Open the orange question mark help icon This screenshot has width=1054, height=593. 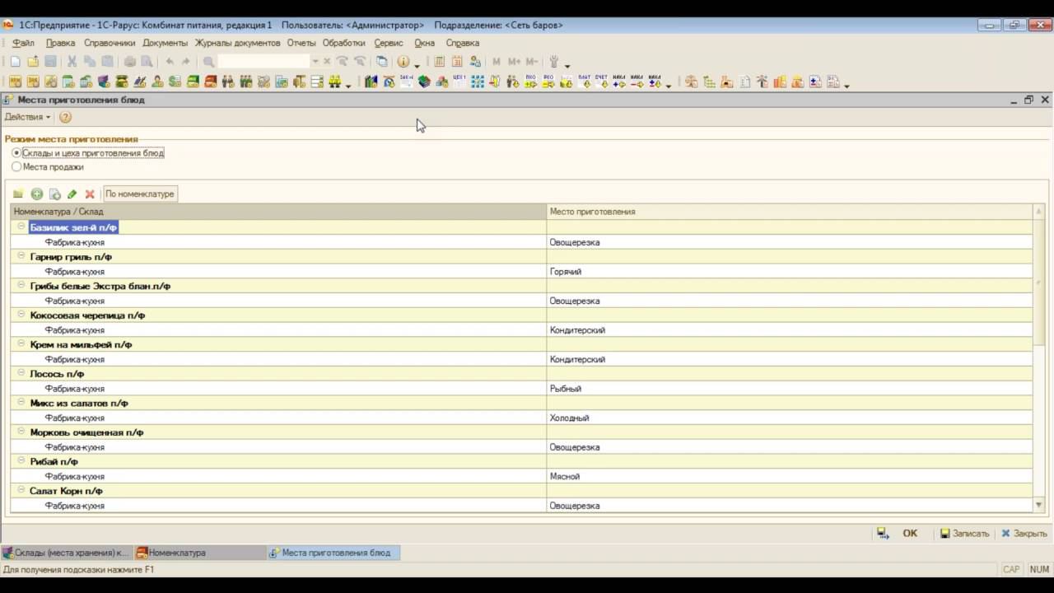coord(65,117)
